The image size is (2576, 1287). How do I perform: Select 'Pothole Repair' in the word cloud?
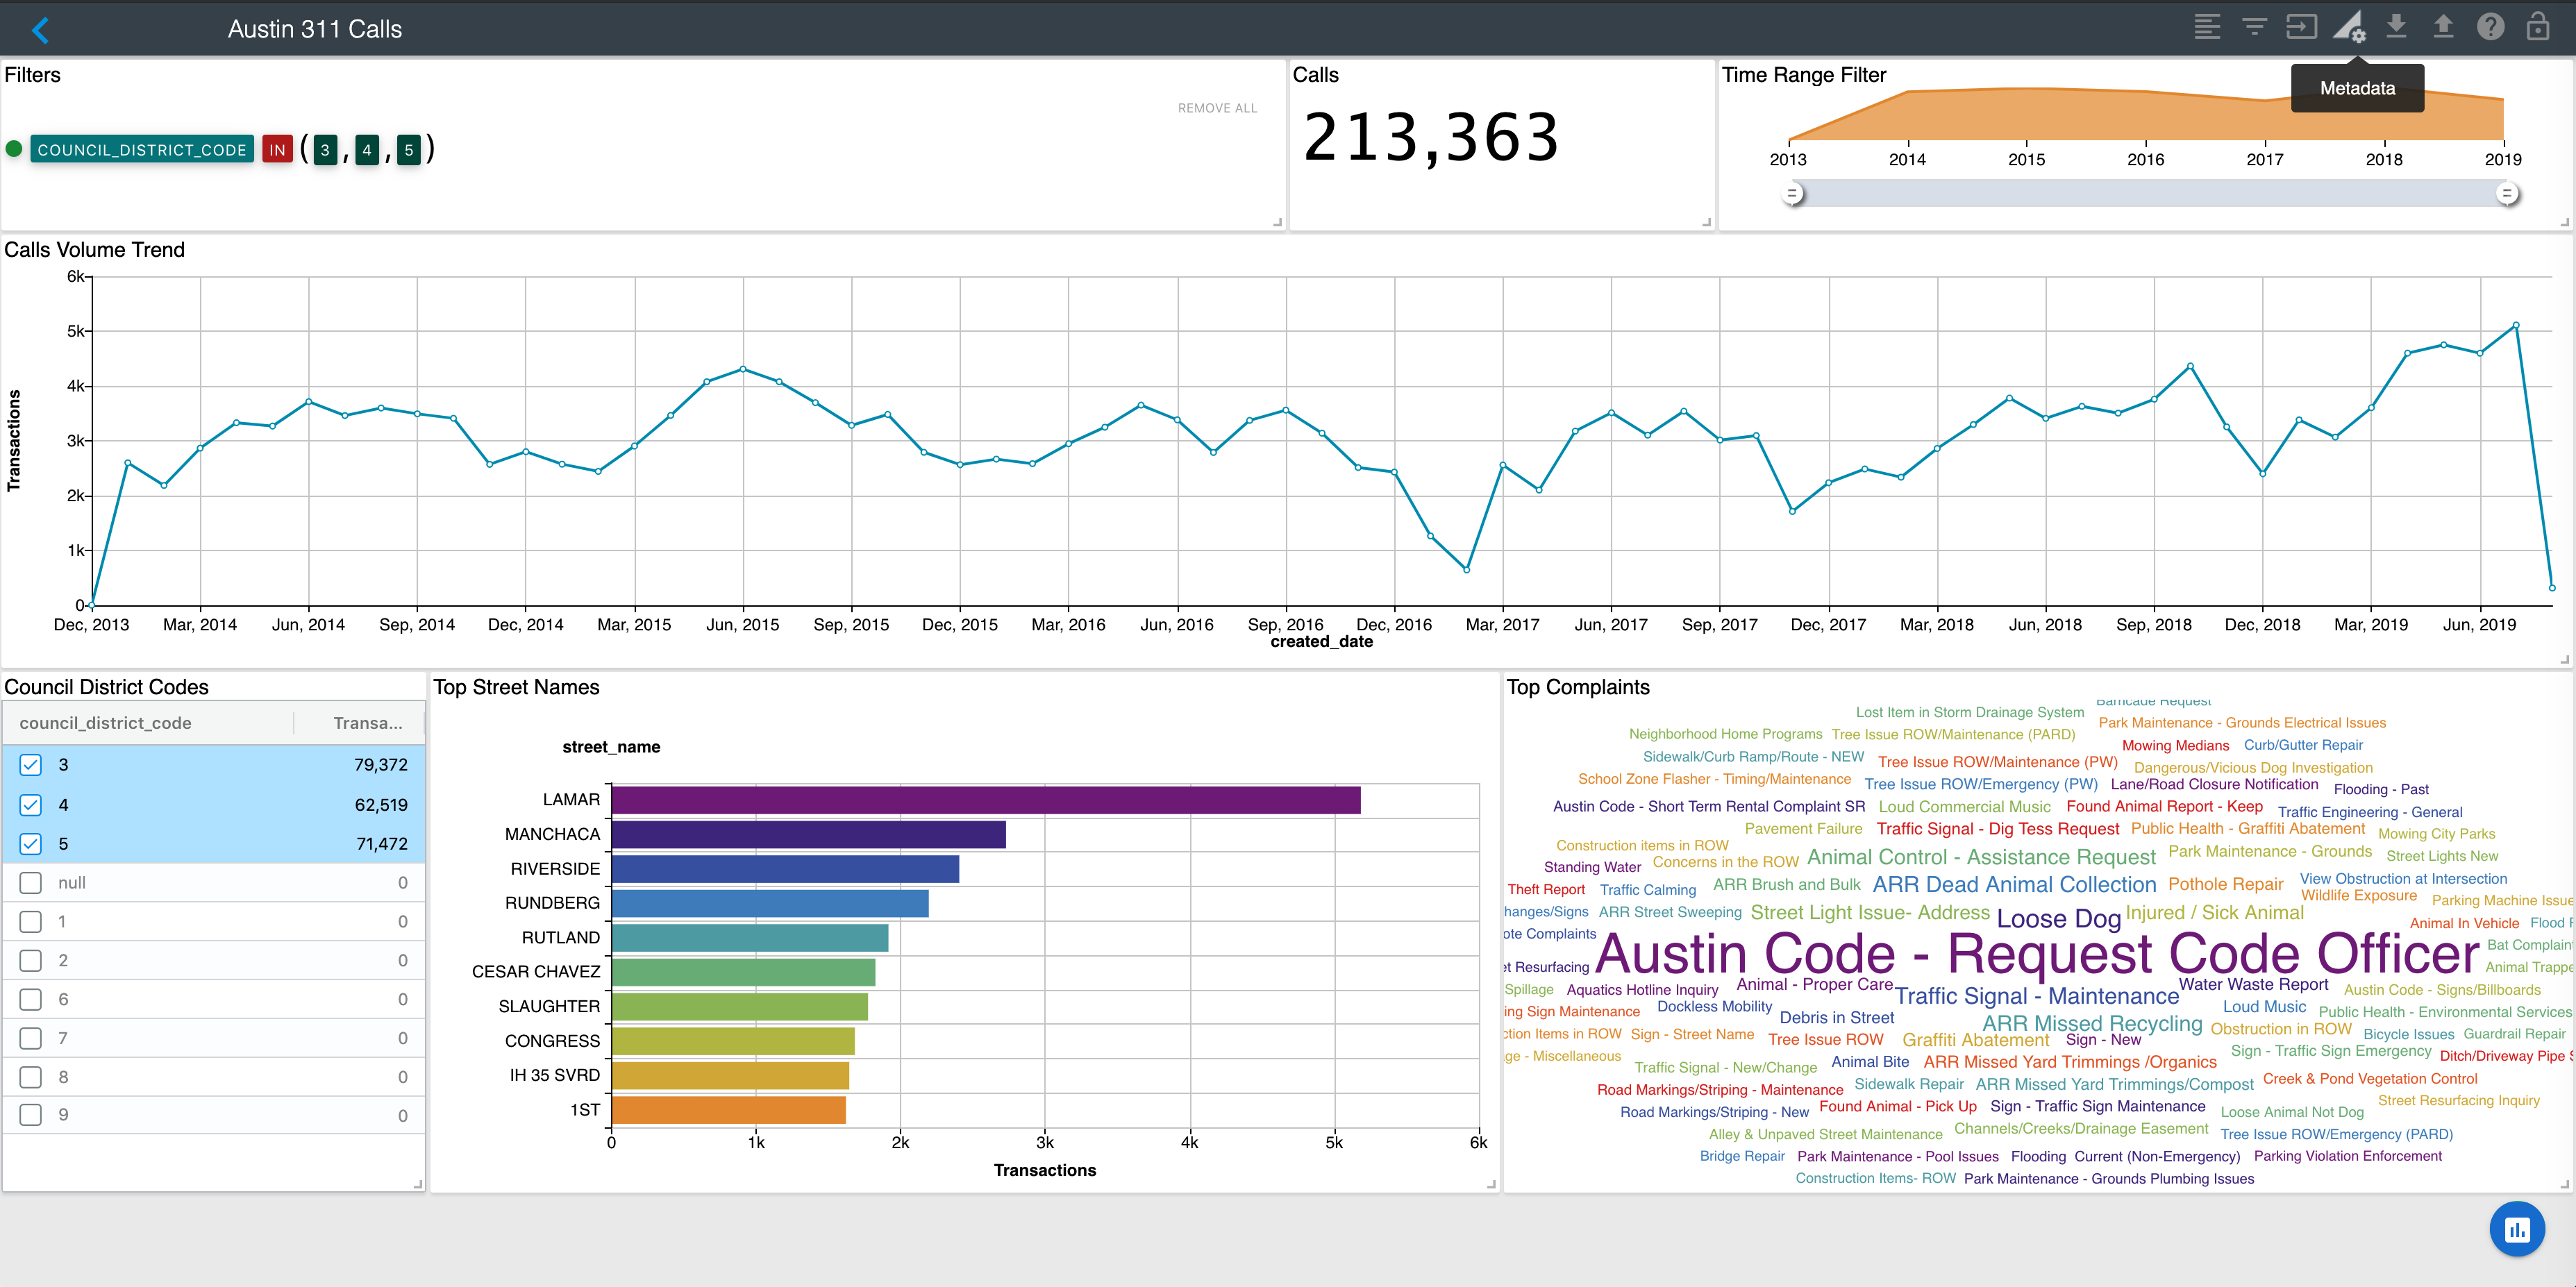point(2225,884)
